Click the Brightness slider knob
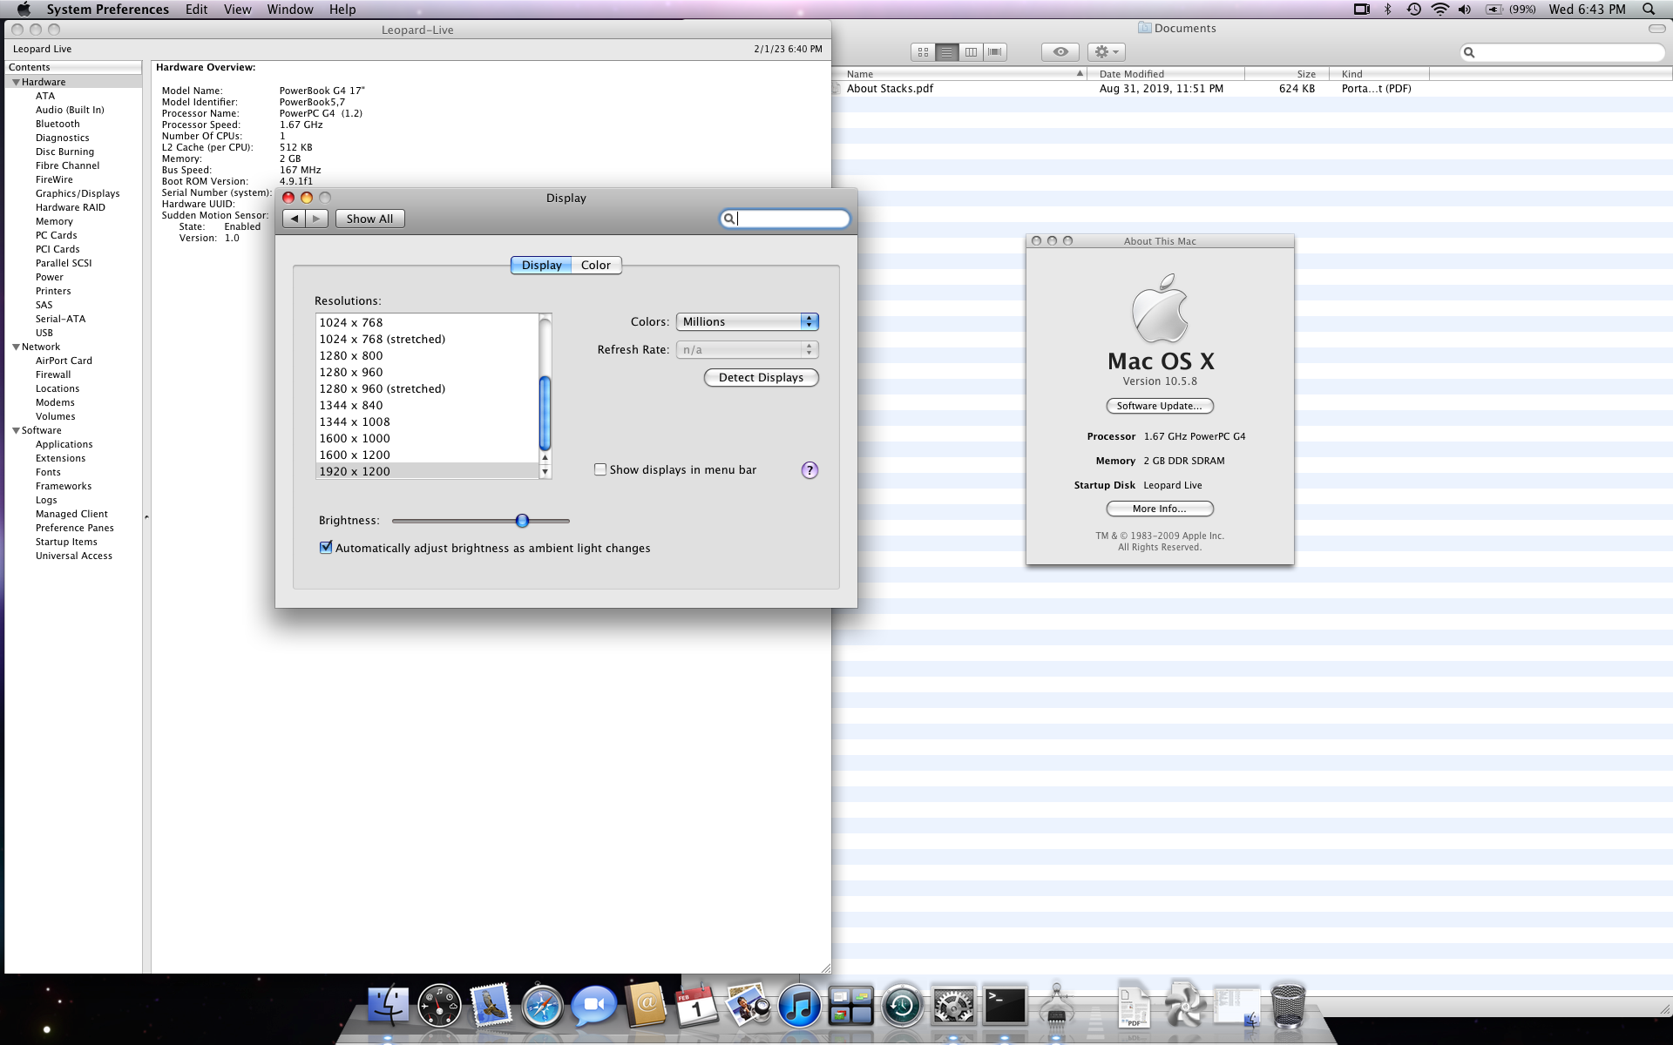This screenshot has height=1045, width=1673. (x=522, y=521)
